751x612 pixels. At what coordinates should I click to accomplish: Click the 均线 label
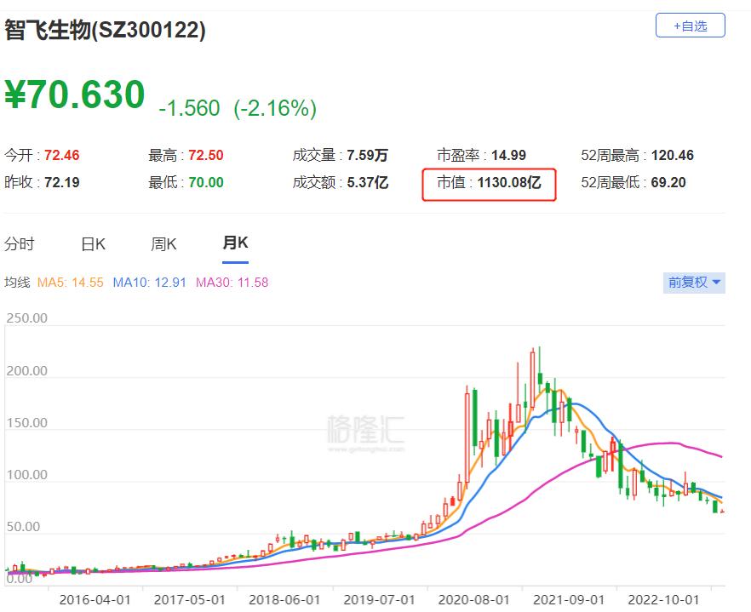click(17, 283)
